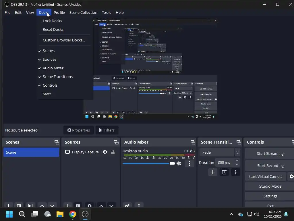Image resolution: width=294 pixels, height=221 pixels.
Task: Select Display Capture source row
Action: point(90,152)
